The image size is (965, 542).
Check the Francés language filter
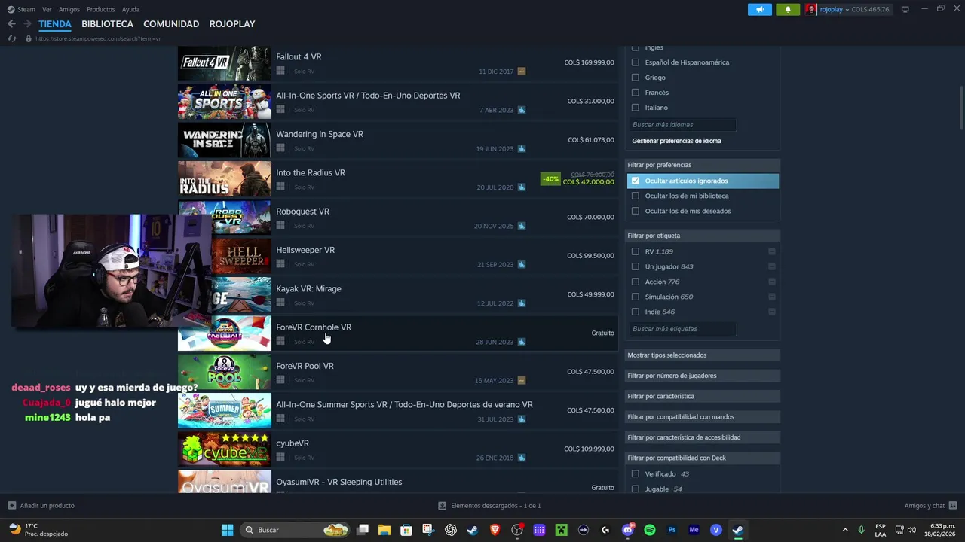tap(636, 93)
